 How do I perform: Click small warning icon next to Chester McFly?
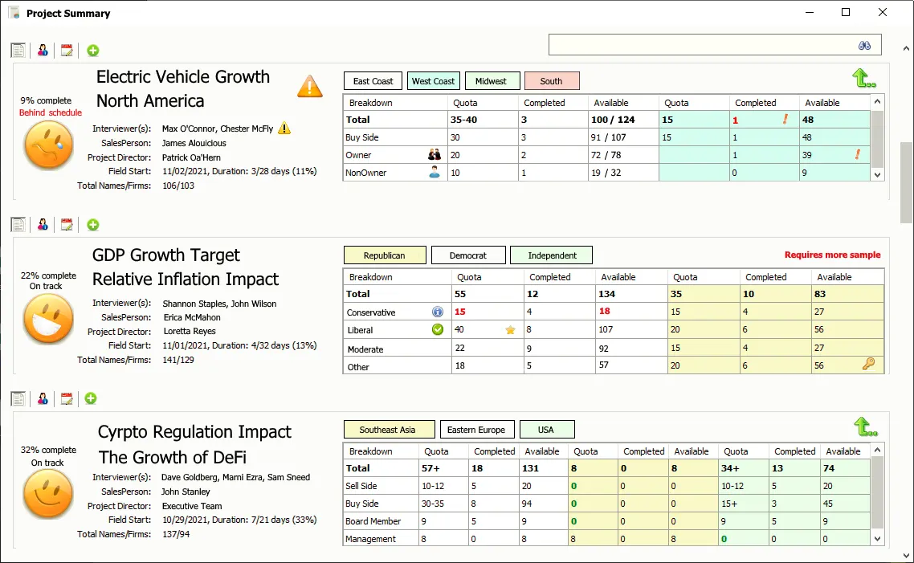coord(284,129)
